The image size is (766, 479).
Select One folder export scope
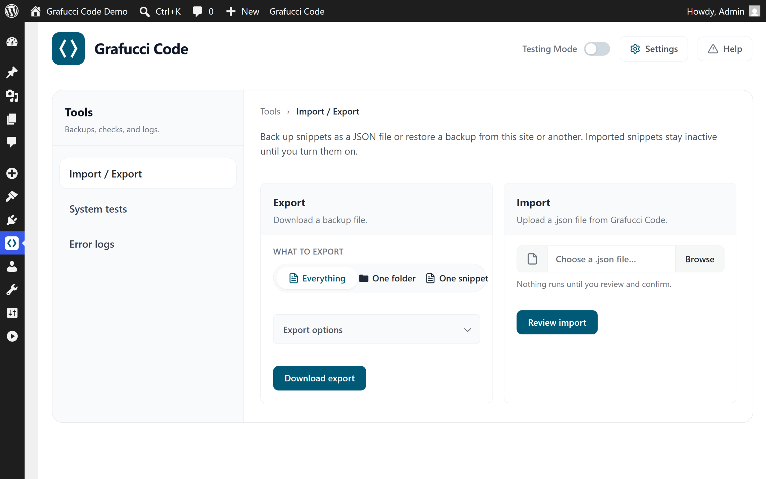click(x=387, y=278)
